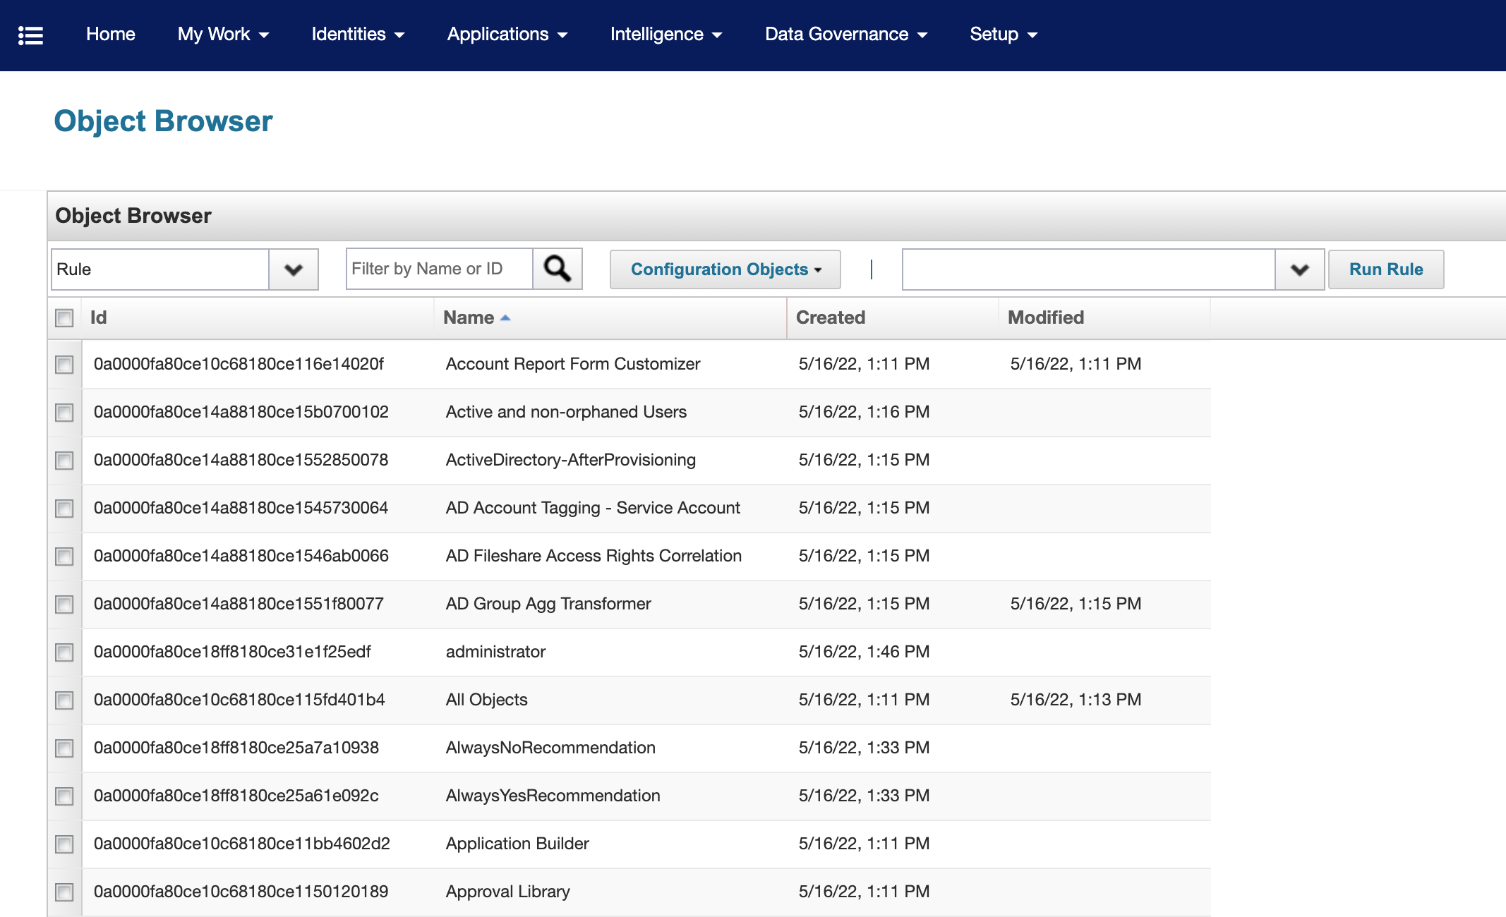Open the Intelligence menu
1506x917 pixels.
[x=665, y=35]
